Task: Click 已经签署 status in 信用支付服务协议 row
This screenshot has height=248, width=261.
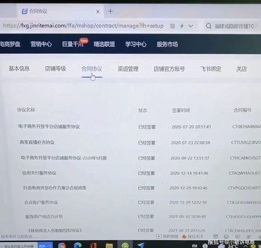Action: coord(146,173)
